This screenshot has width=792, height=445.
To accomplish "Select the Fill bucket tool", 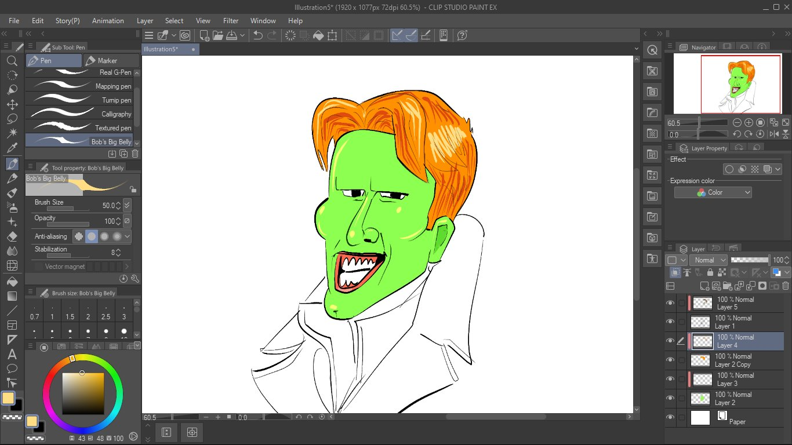I will pyautogui.click(x=12, y=282).
